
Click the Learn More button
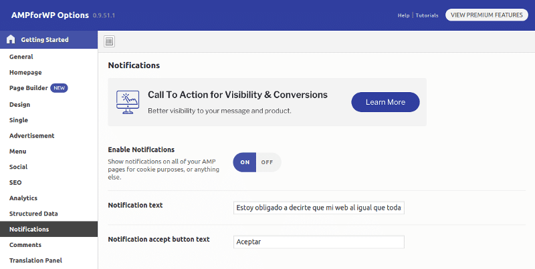(386, 102)
